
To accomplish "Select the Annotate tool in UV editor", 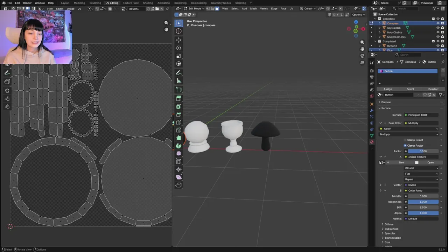I will click(x=7, y=73).
